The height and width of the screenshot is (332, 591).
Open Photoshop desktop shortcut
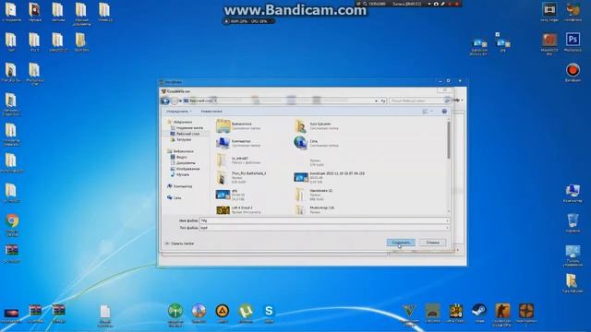[573, 42]
